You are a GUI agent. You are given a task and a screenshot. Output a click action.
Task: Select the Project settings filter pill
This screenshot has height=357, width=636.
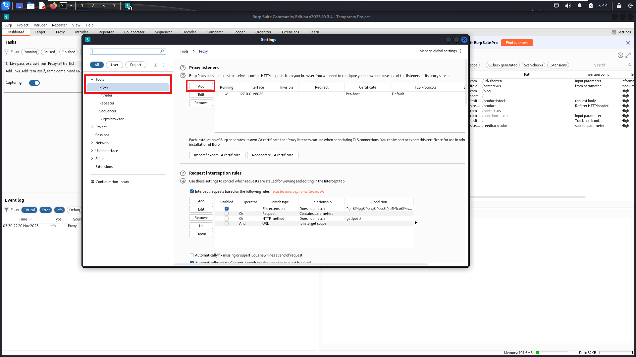pyautogui.click(x=135, y=65)
